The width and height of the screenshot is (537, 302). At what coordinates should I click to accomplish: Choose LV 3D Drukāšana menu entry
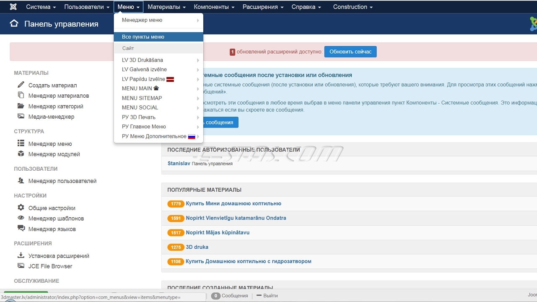point(158,60)
